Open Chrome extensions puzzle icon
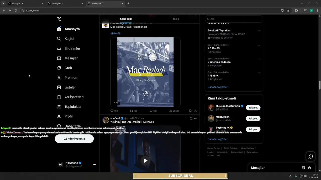321x180 pixels. click(x=296, y=10)
